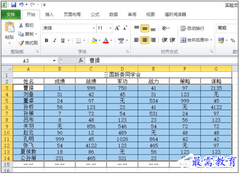Image resolution: width=240 pixels, height=174 pixels.
Task: Click the Name Box showing A3
Action: coord(26,61)
